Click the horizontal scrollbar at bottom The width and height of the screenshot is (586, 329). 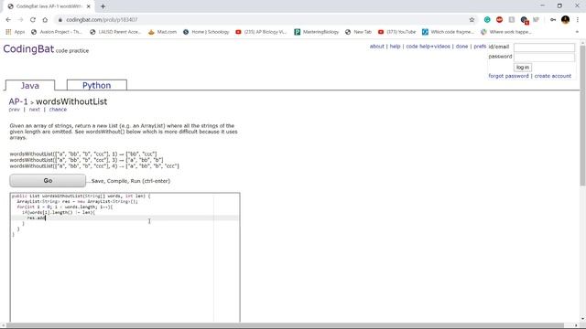pyautogui.click(x=285, y=325)
